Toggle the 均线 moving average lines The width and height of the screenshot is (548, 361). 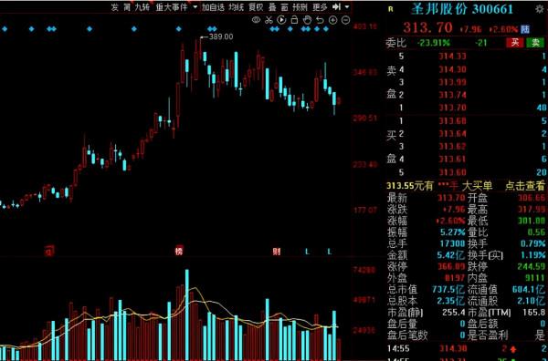pyautogui.click(x=237, y=7)
